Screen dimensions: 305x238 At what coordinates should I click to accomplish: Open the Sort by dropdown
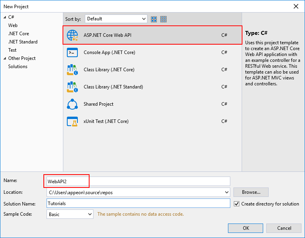pos(116,19)
